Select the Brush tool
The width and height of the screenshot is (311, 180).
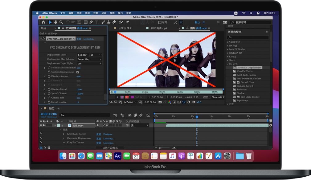coord(103,22)
